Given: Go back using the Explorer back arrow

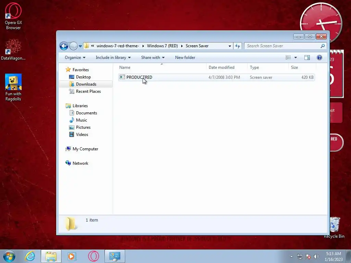Looking at the screenshot, I should pos(64,46).
